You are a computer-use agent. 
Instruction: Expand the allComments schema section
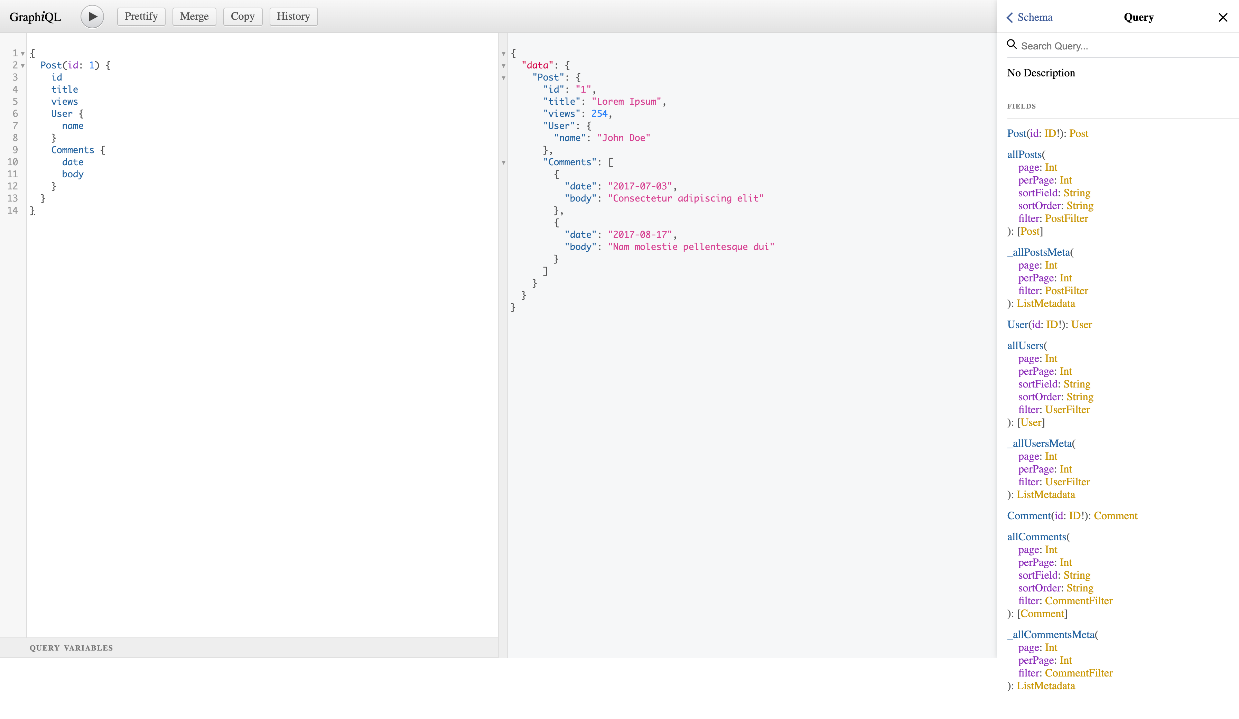click(x=1035, y=537)
